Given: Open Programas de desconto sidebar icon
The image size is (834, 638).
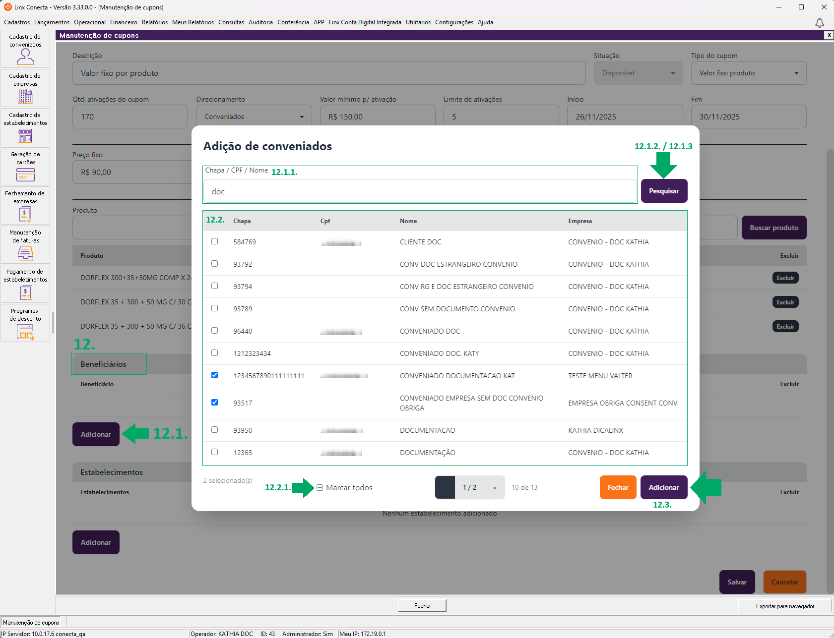Looking at the screenshot, I should pos(25,323).
